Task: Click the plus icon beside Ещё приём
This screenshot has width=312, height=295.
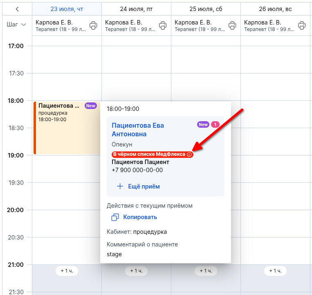Action: 120,186
